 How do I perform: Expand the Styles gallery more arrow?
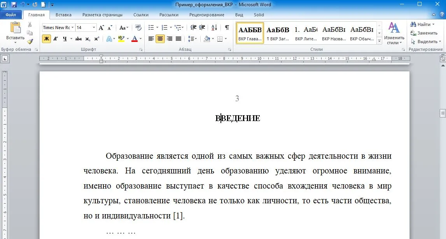click(379, 41)
